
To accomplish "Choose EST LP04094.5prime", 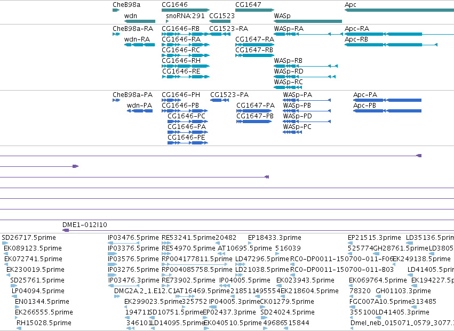I will point(13,296).
